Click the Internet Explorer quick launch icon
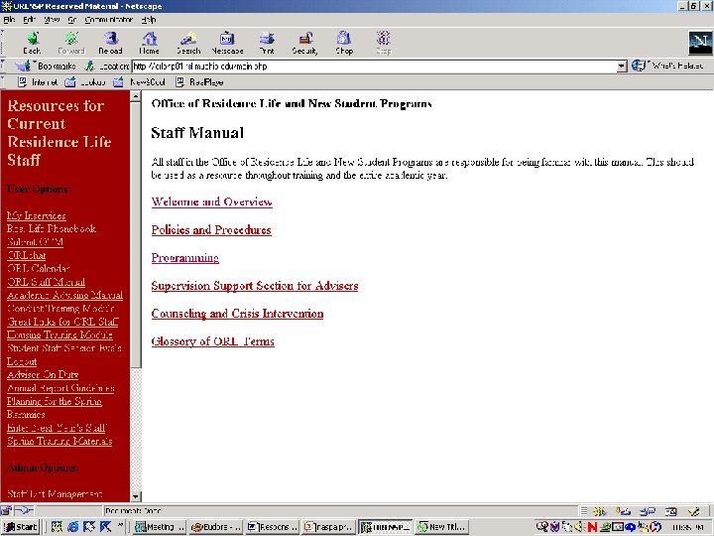This screenshot has width=714, height=536. coord(72,527)
